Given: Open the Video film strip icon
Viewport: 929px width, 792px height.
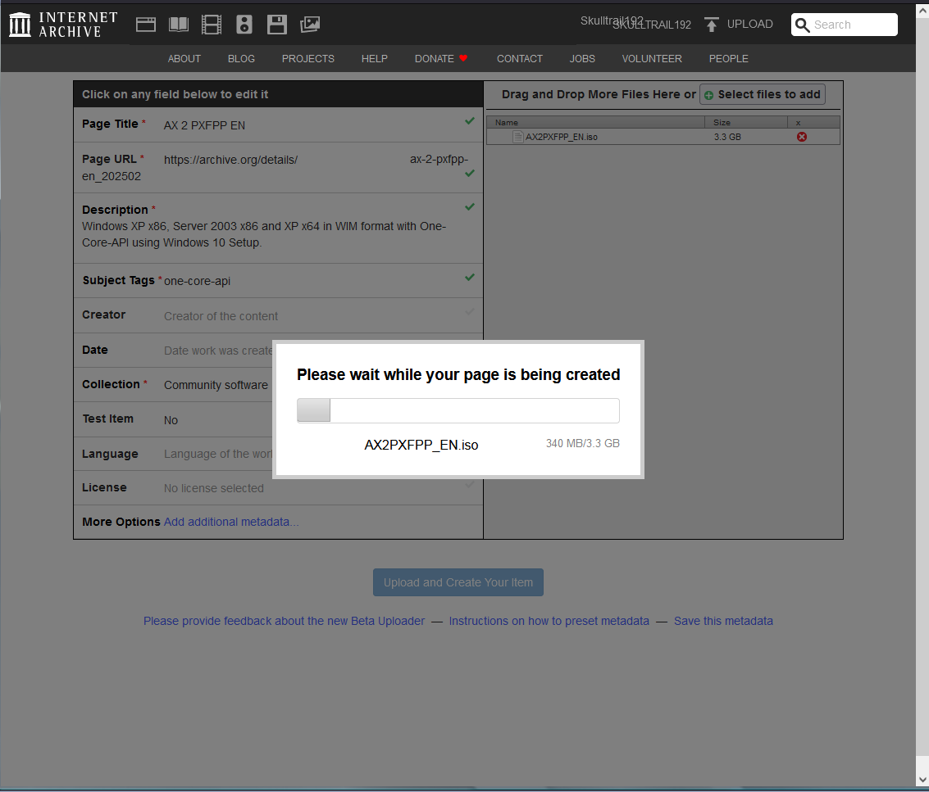Looking at the screenshot, I should [x=212, y=25].
